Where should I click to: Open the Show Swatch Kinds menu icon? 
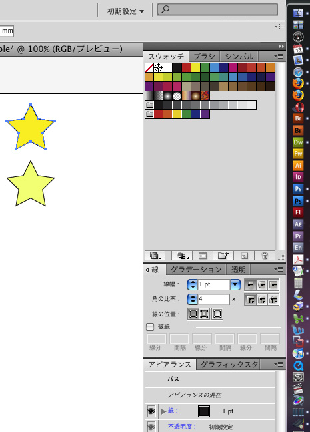(182, 256)
